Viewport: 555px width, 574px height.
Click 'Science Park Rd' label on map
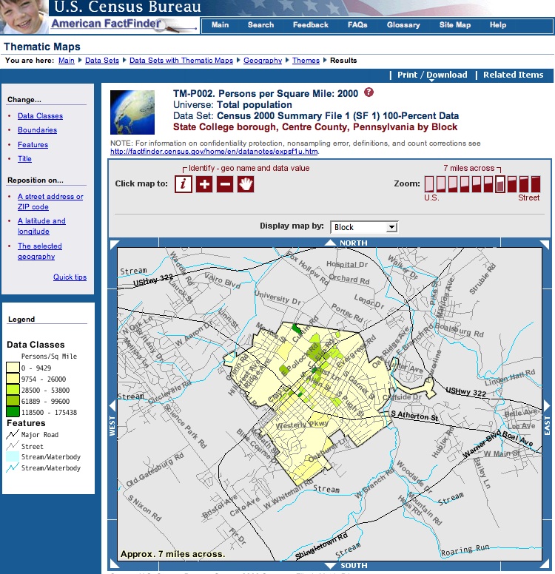pos(185,427)
